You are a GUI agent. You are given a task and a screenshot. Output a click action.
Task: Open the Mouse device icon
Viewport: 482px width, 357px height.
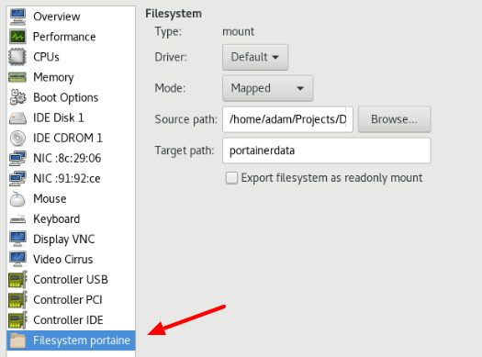[x=17, y=199]
